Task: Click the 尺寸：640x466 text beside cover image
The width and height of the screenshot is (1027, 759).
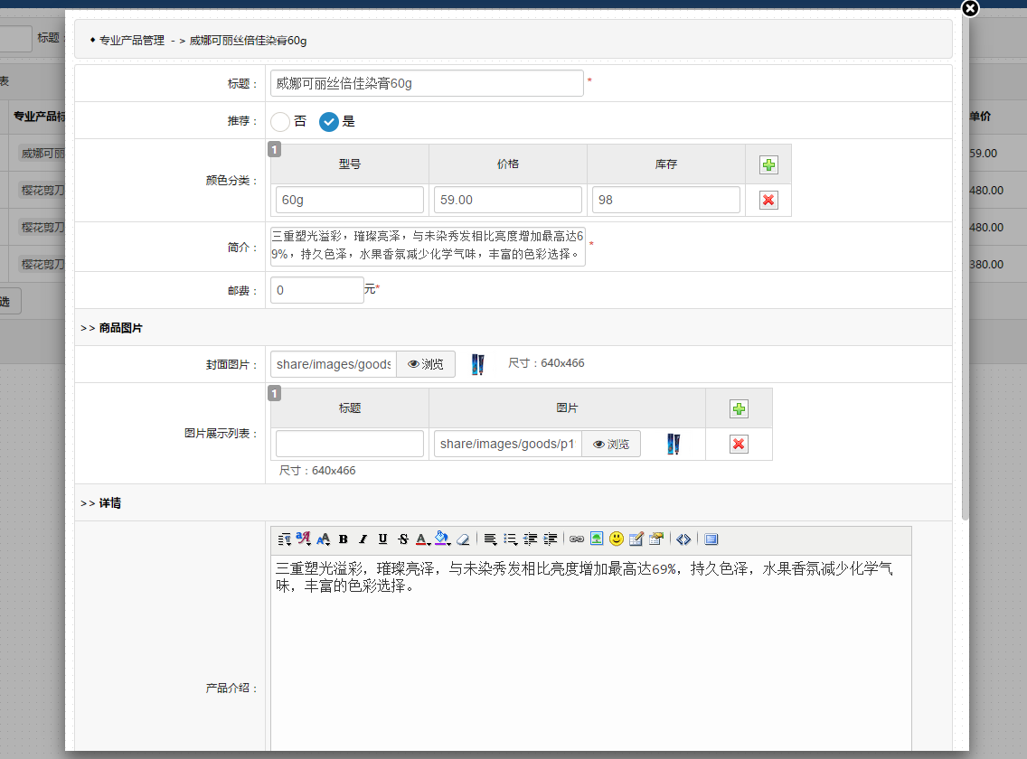Action: (546, 363)
